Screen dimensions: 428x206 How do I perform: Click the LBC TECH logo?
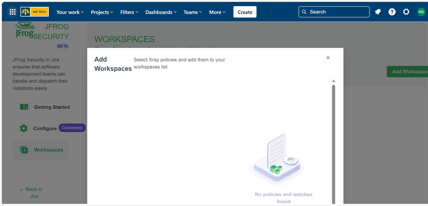35,12
